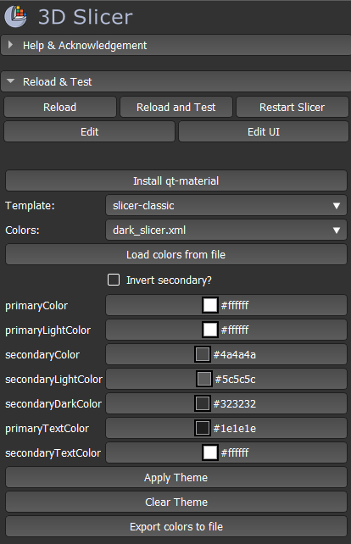
Task: Click Reload and Test button
Action: click(x=176, y=108)
